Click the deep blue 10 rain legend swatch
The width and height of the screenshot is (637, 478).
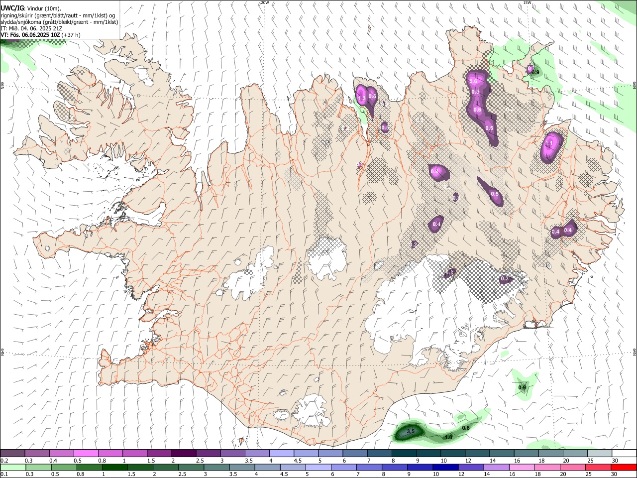click(445, 468)
